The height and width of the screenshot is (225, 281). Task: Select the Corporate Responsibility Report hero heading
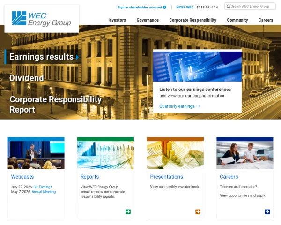click(x=56, y=105)
